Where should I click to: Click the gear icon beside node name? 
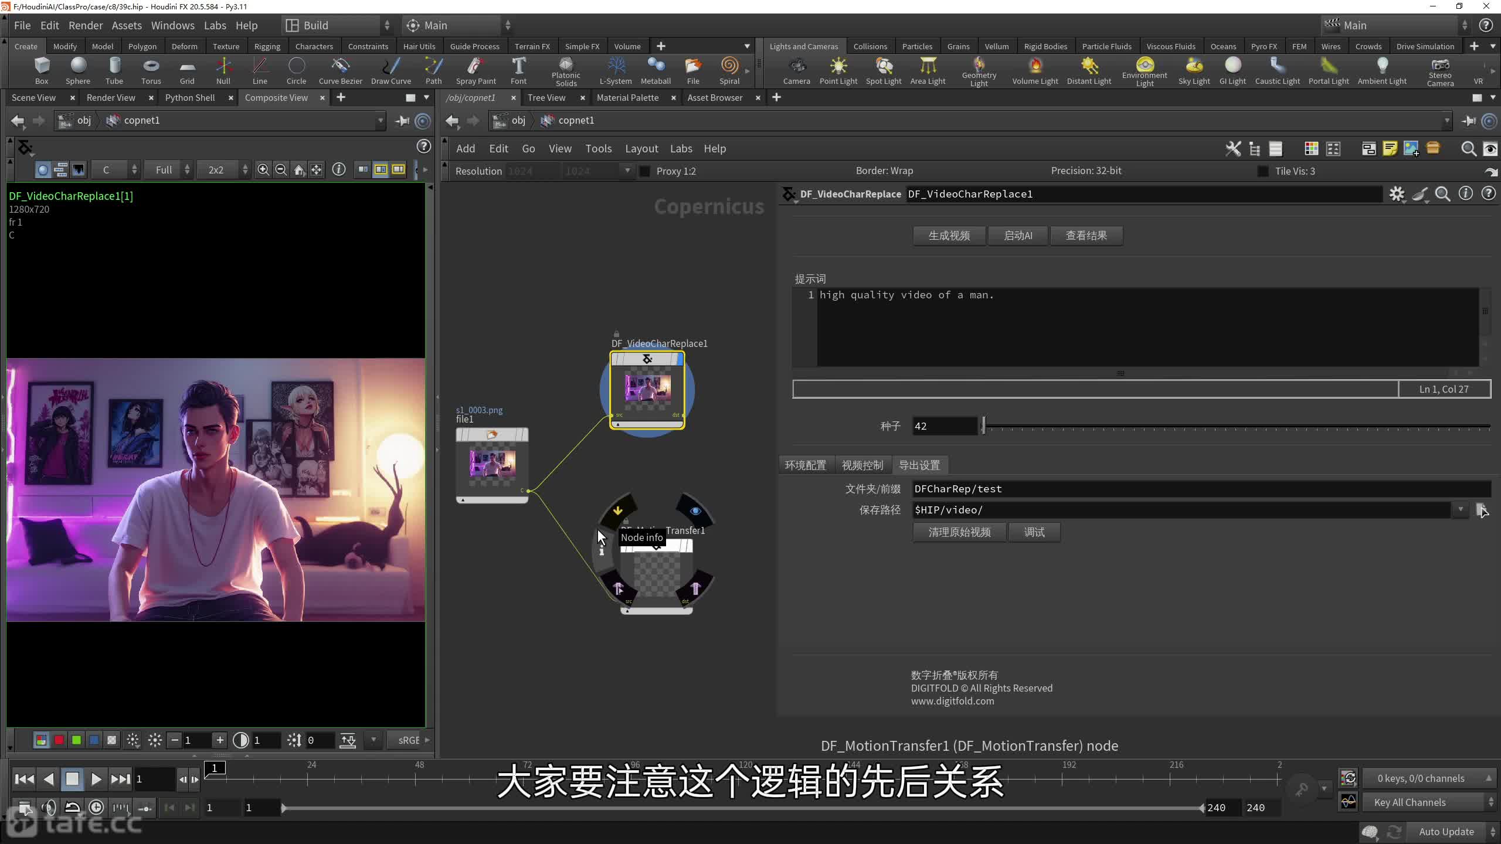coord(1397,194)
